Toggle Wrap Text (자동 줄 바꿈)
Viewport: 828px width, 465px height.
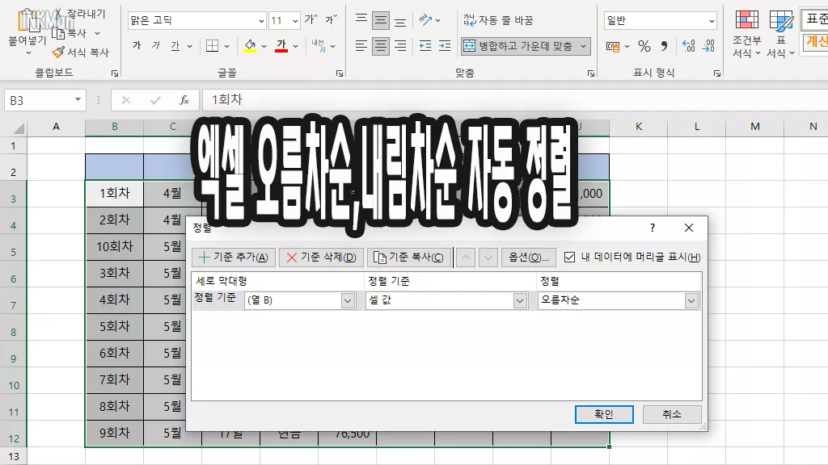click(x=497, y=20)
